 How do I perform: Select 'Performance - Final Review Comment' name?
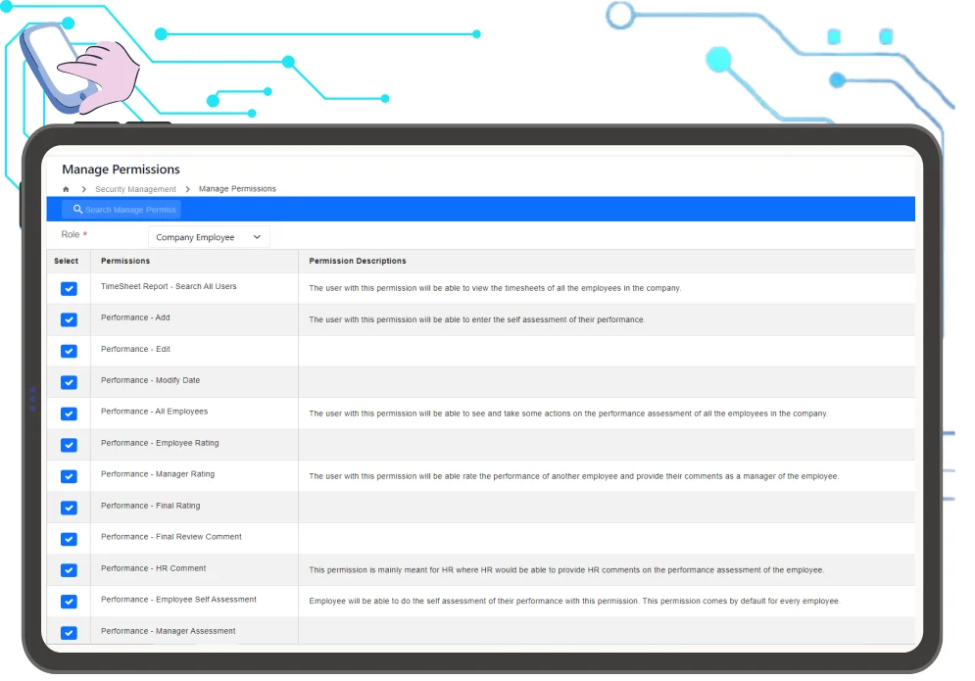[171, 537]
